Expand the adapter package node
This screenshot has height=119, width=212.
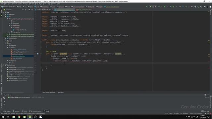(x=11, y=28)
